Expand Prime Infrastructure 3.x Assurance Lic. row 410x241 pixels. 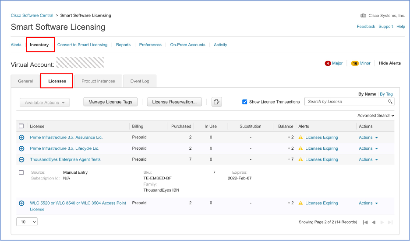[21, 137]
